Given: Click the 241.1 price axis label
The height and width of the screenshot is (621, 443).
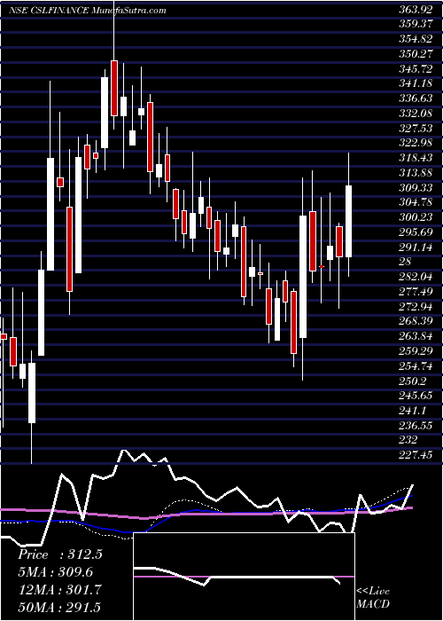Looking at the screenshot, I should tap(412, 410).
